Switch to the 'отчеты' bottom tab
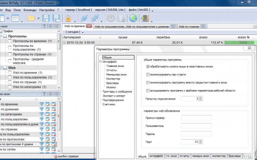 point(184,156)
